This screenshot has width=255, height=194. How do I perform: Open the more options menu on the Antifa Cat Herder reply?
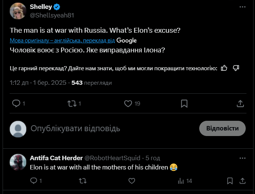tap(242, 158)
